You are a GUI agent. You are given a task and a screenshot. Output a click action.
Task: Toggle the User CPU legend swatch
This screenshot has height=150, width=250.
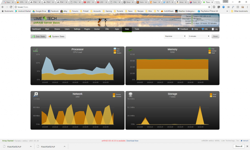[x=115, y=49]
